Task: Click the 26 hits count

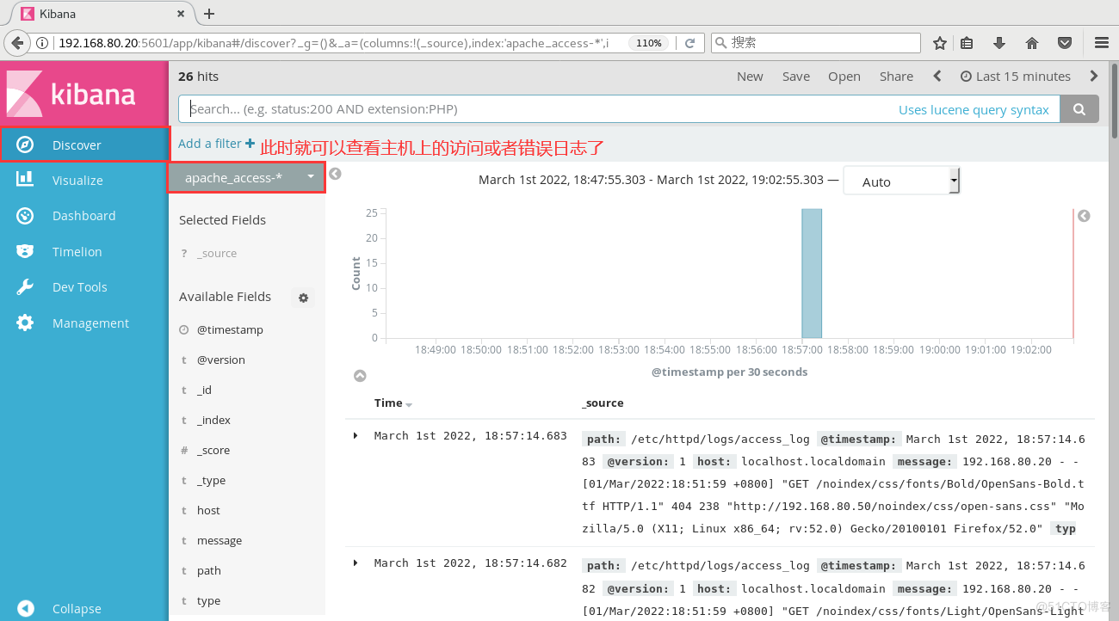Action: (198, 76)
